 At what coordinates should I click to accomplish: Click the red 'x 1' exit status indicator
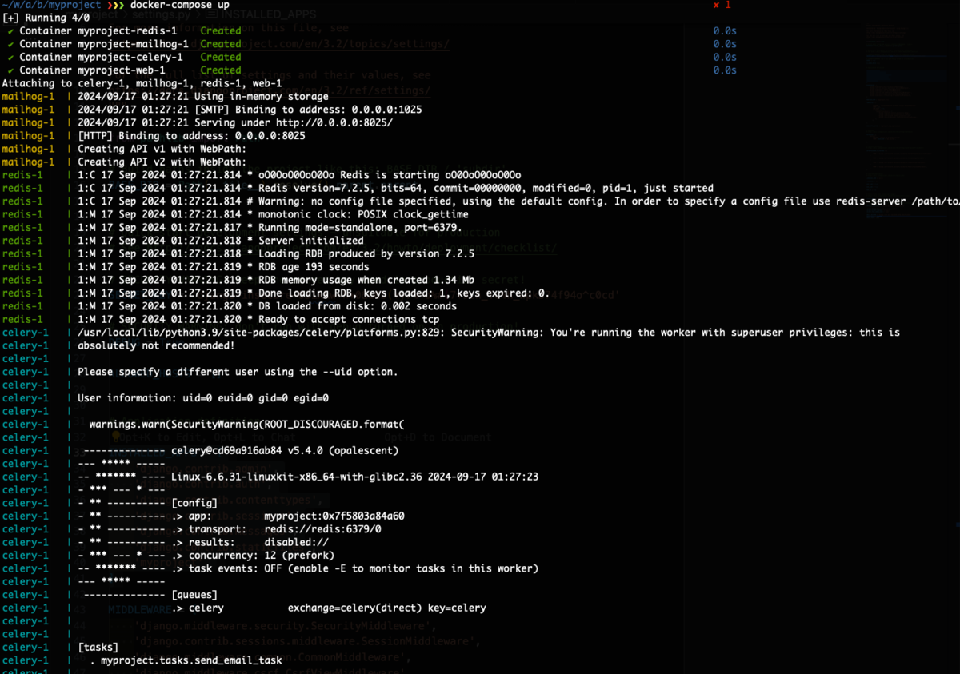pos(722,5)
